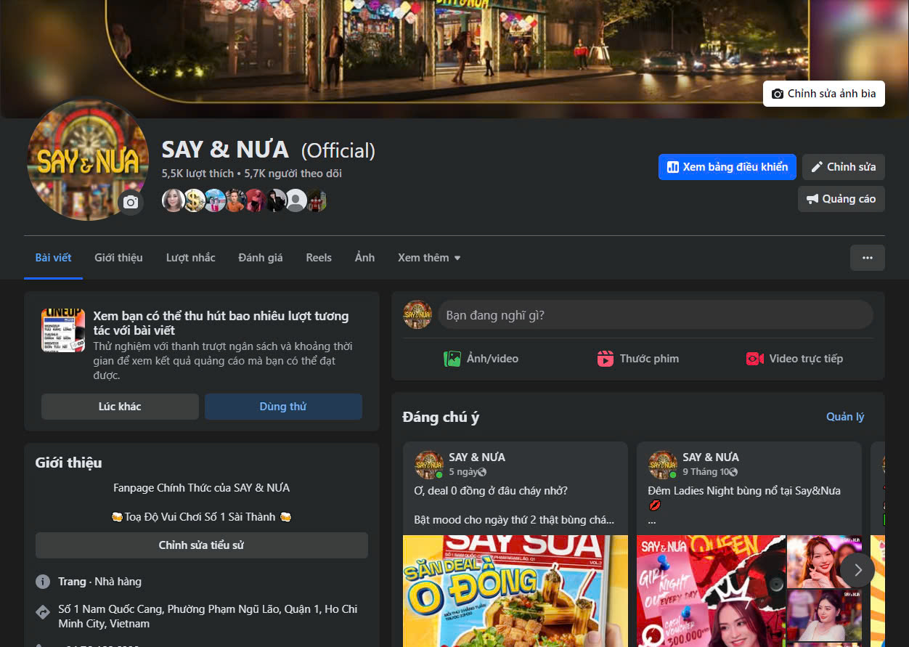Image resolution: width=909 pixels, height=647 pixels.
Task: Open the 'Đánh giá' reviews tab
Action: (261, 258)
